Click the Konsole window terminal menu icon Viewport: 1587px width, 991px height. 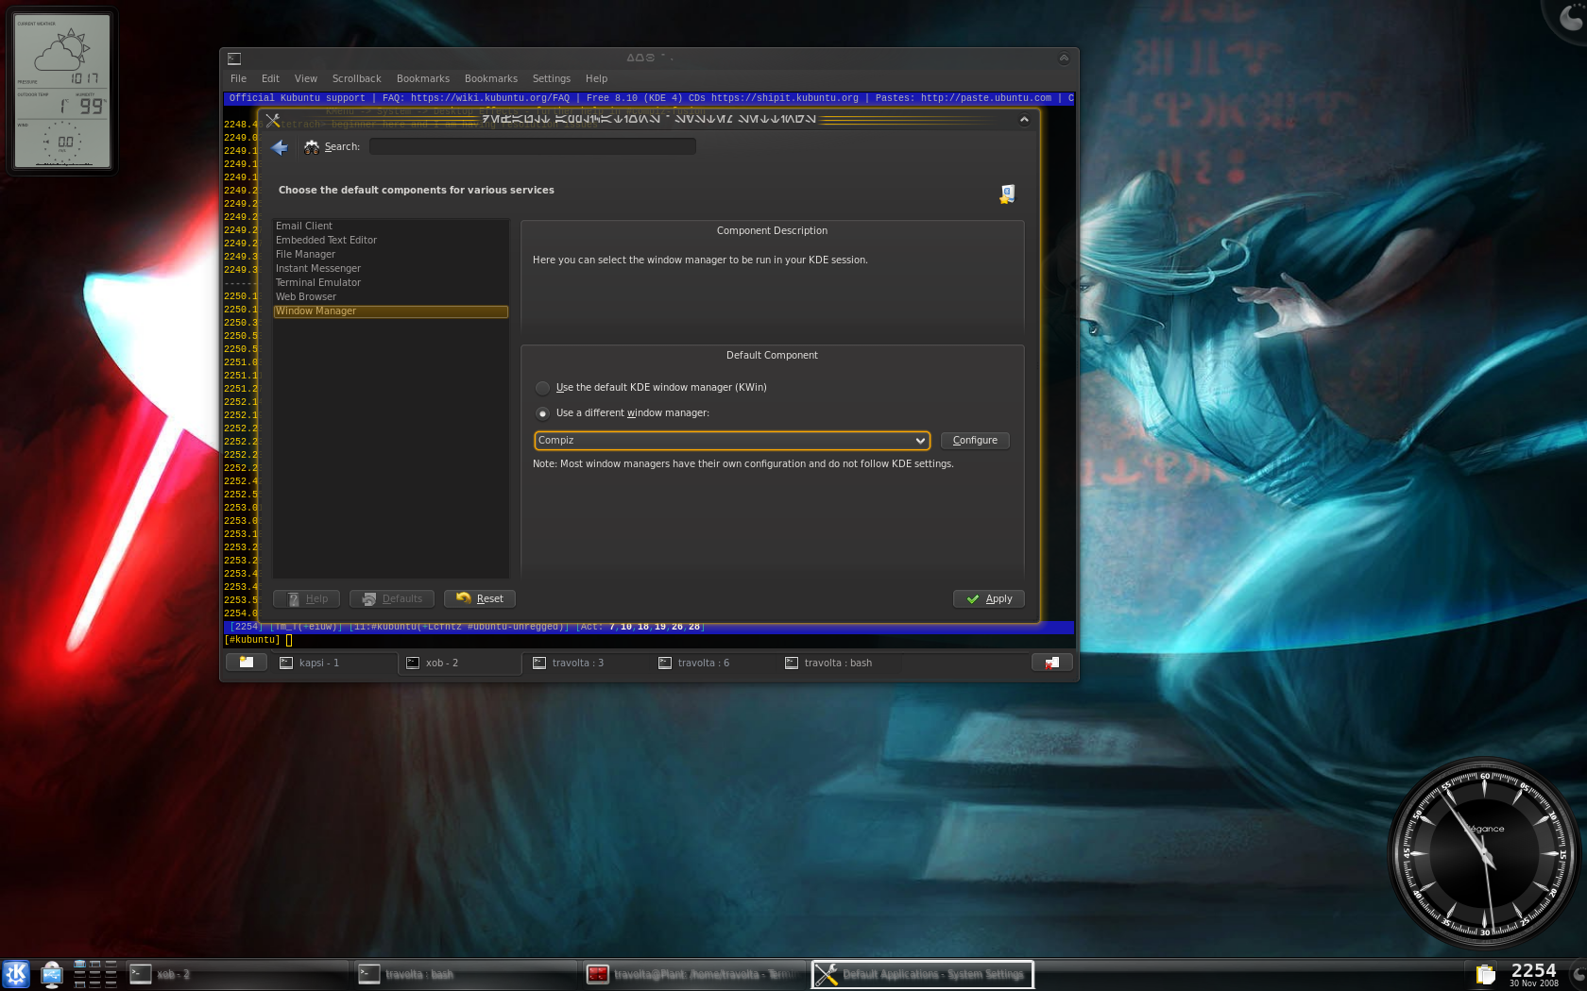234,59
